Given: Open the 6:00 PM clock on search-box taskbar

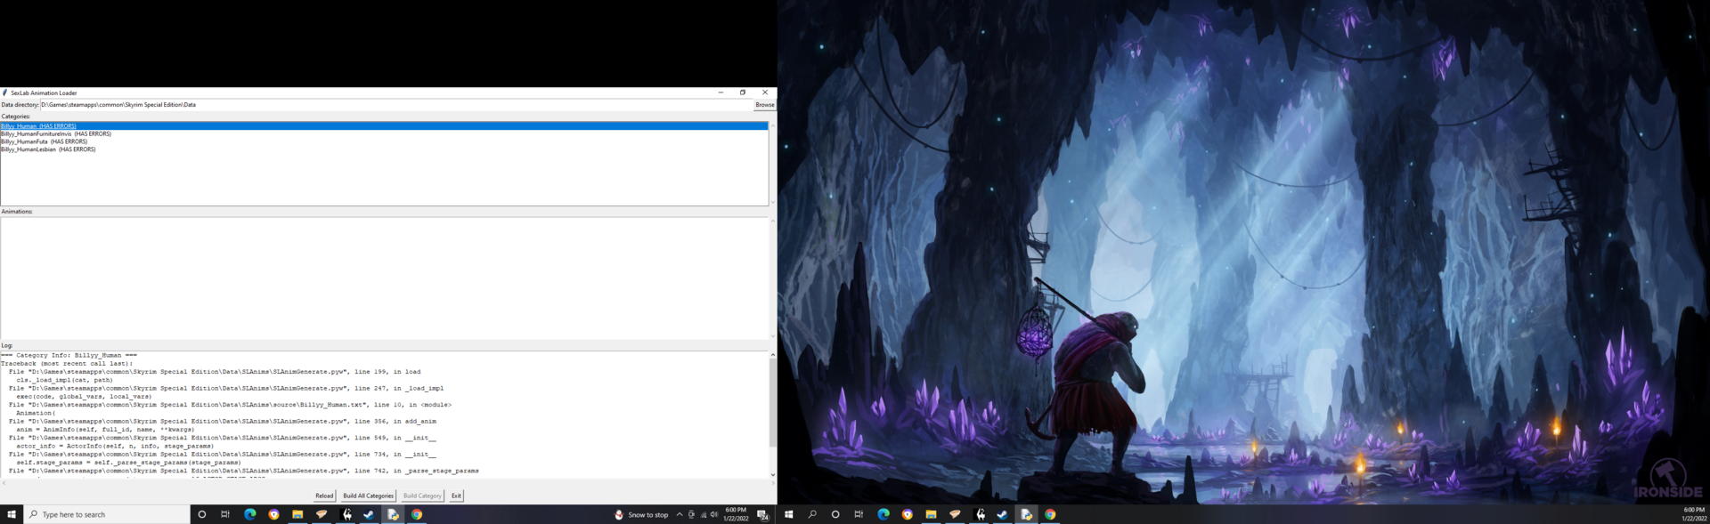Looking at the screenshot, I should (x=736, y=514).
